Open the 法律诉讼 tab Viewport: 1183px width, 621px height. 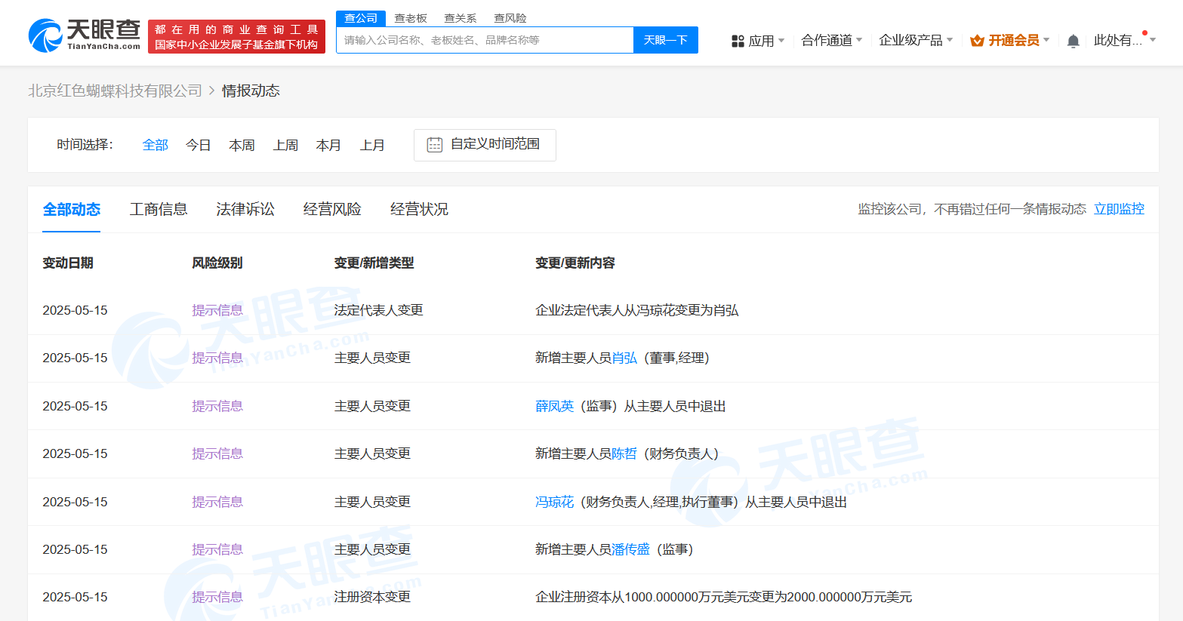point(245,209)
